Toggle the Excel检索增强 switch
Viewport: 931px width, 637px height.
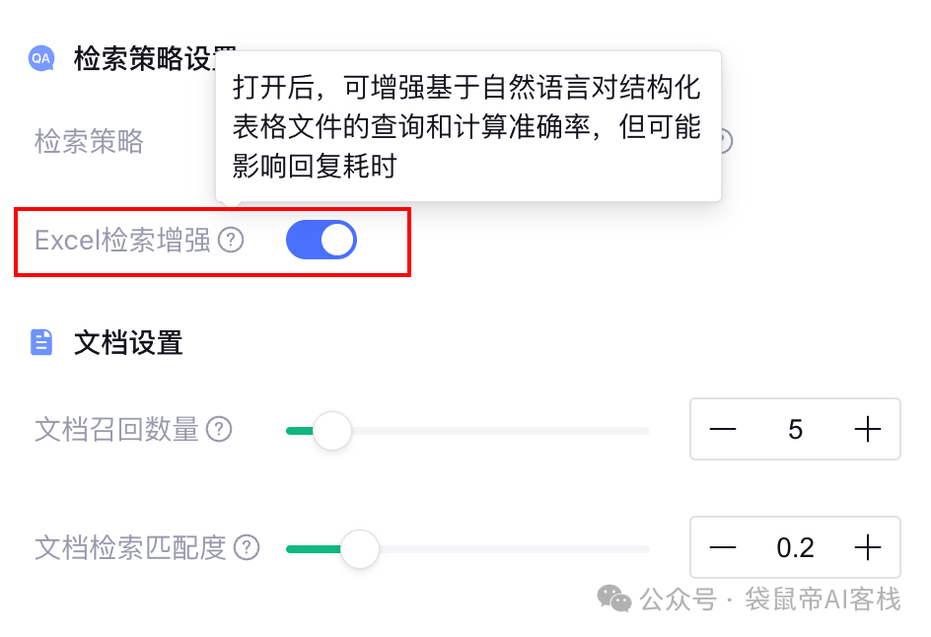(321, 241)
